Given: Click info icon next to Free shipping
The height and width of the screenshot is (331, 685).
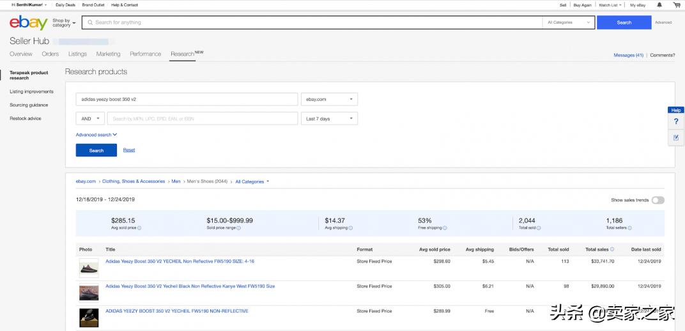Looking at the screenshot, I should pyautogui.click(x=445, y=228).
